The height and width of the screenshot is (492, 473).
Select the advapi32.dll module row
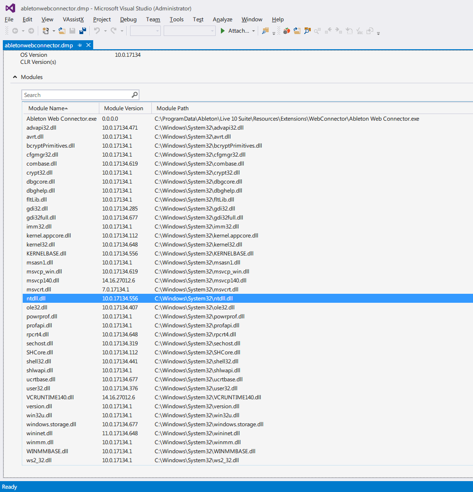pos(248,128)
